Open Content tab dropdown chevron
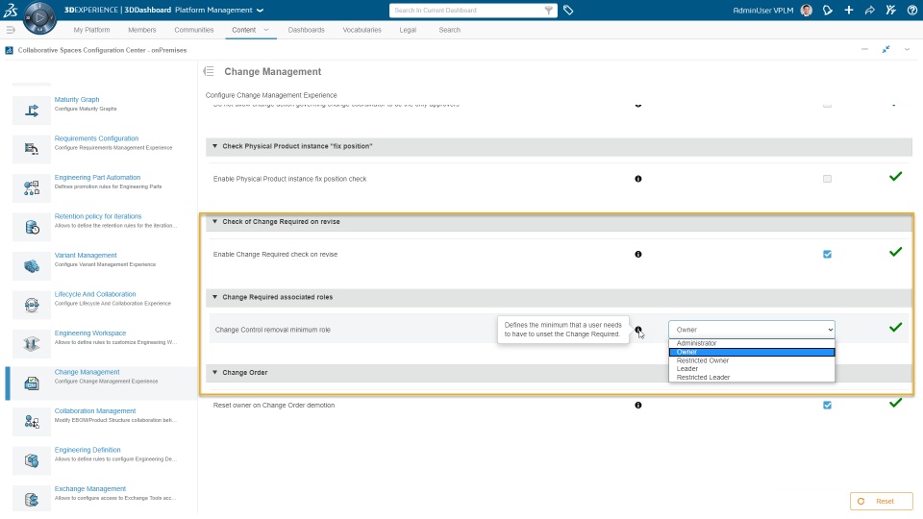Screen dimensions: 923x519 tap(266, 30)
